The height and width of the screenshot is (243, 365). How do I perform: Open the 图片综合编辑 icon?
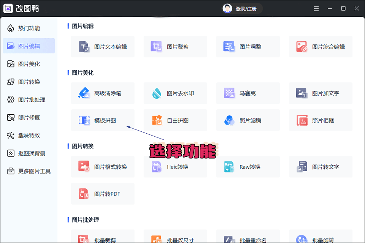(302, 46)
